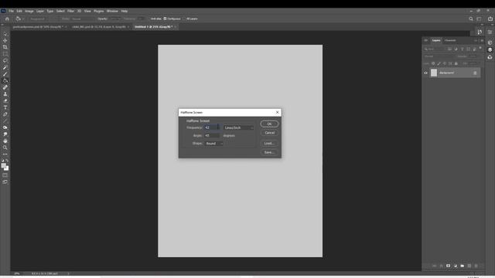
Task: Open the Filter menu
Action: point(70,11)
